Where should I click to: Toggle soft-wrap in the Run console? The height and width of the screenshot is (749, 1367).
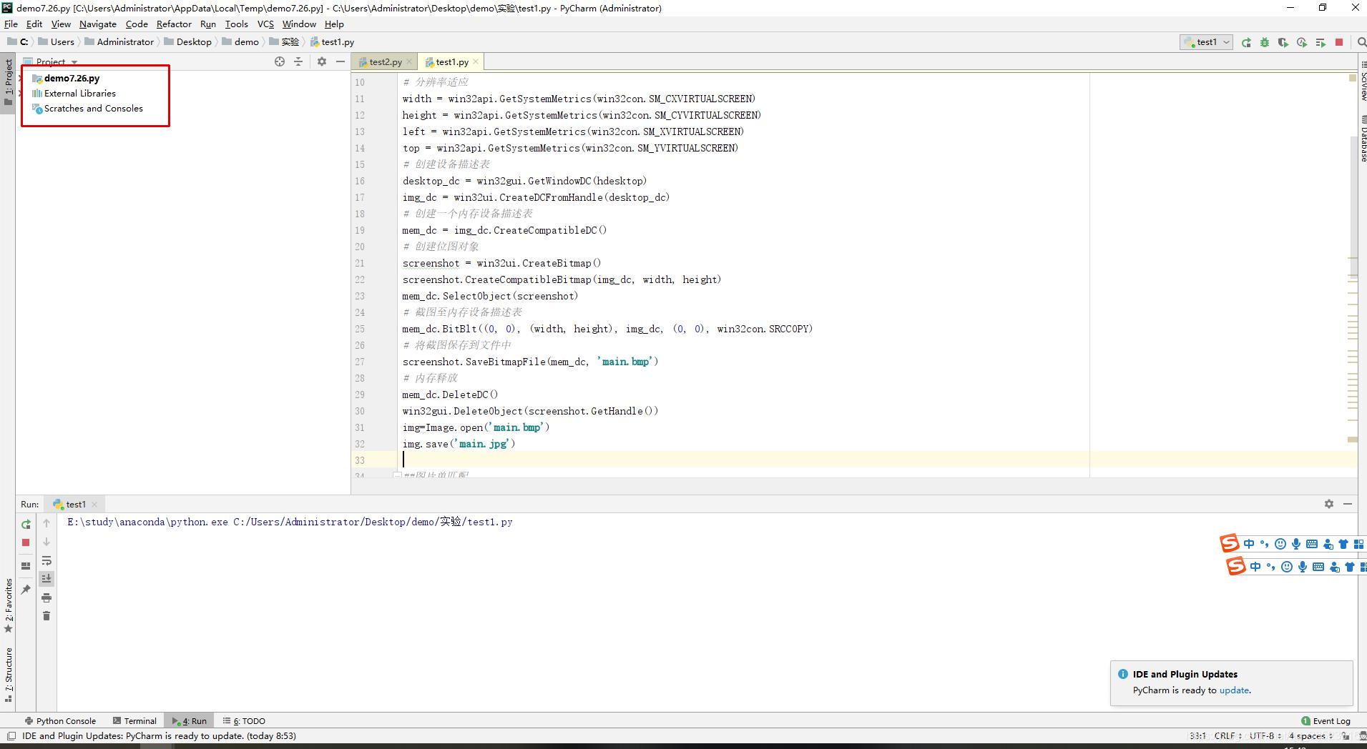tap(46, 560)
